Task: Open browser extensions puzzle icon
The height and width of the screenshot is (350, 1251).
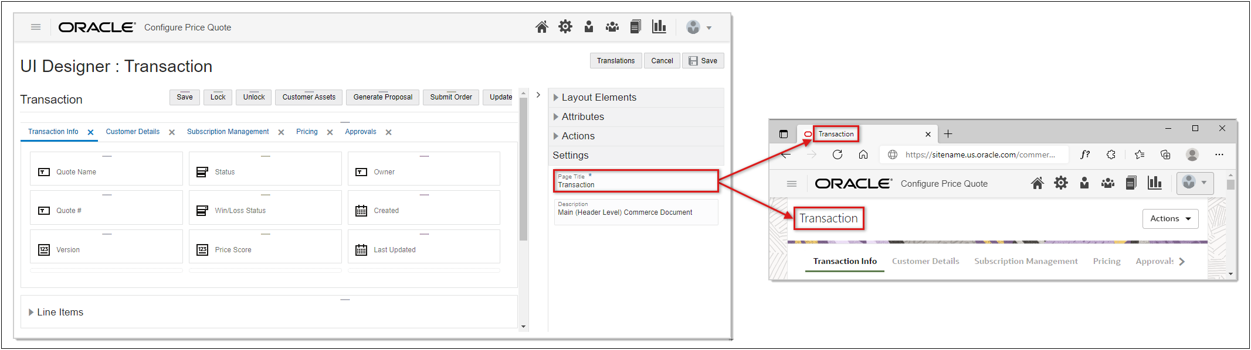Action: point(1111,155)
